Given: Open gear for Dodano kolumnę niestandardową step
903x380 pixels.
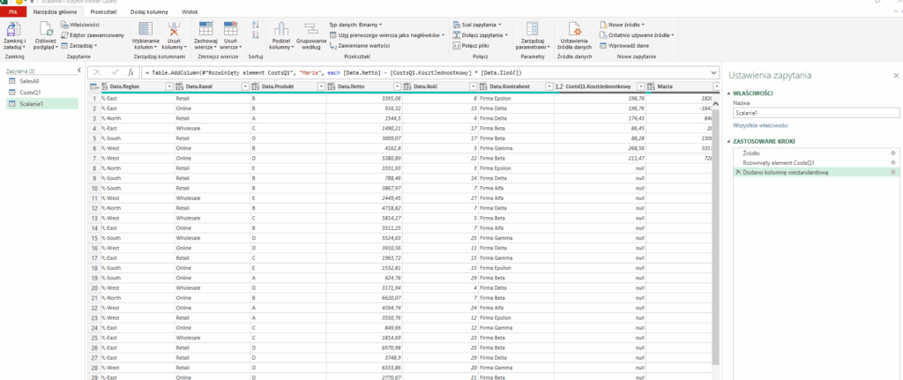Looking at the screenshot, I should click(893, 172).
